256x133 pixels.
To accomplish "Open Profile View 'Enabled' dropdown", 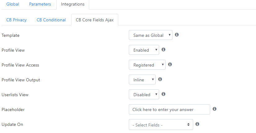I will (x=144, y=50).
